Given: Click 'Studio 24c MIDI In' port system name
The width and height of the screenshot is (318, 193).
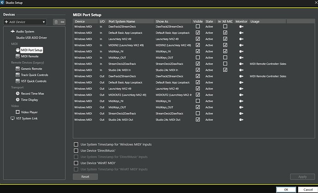Looking at the screenshot, I should [x=119, y=70].
